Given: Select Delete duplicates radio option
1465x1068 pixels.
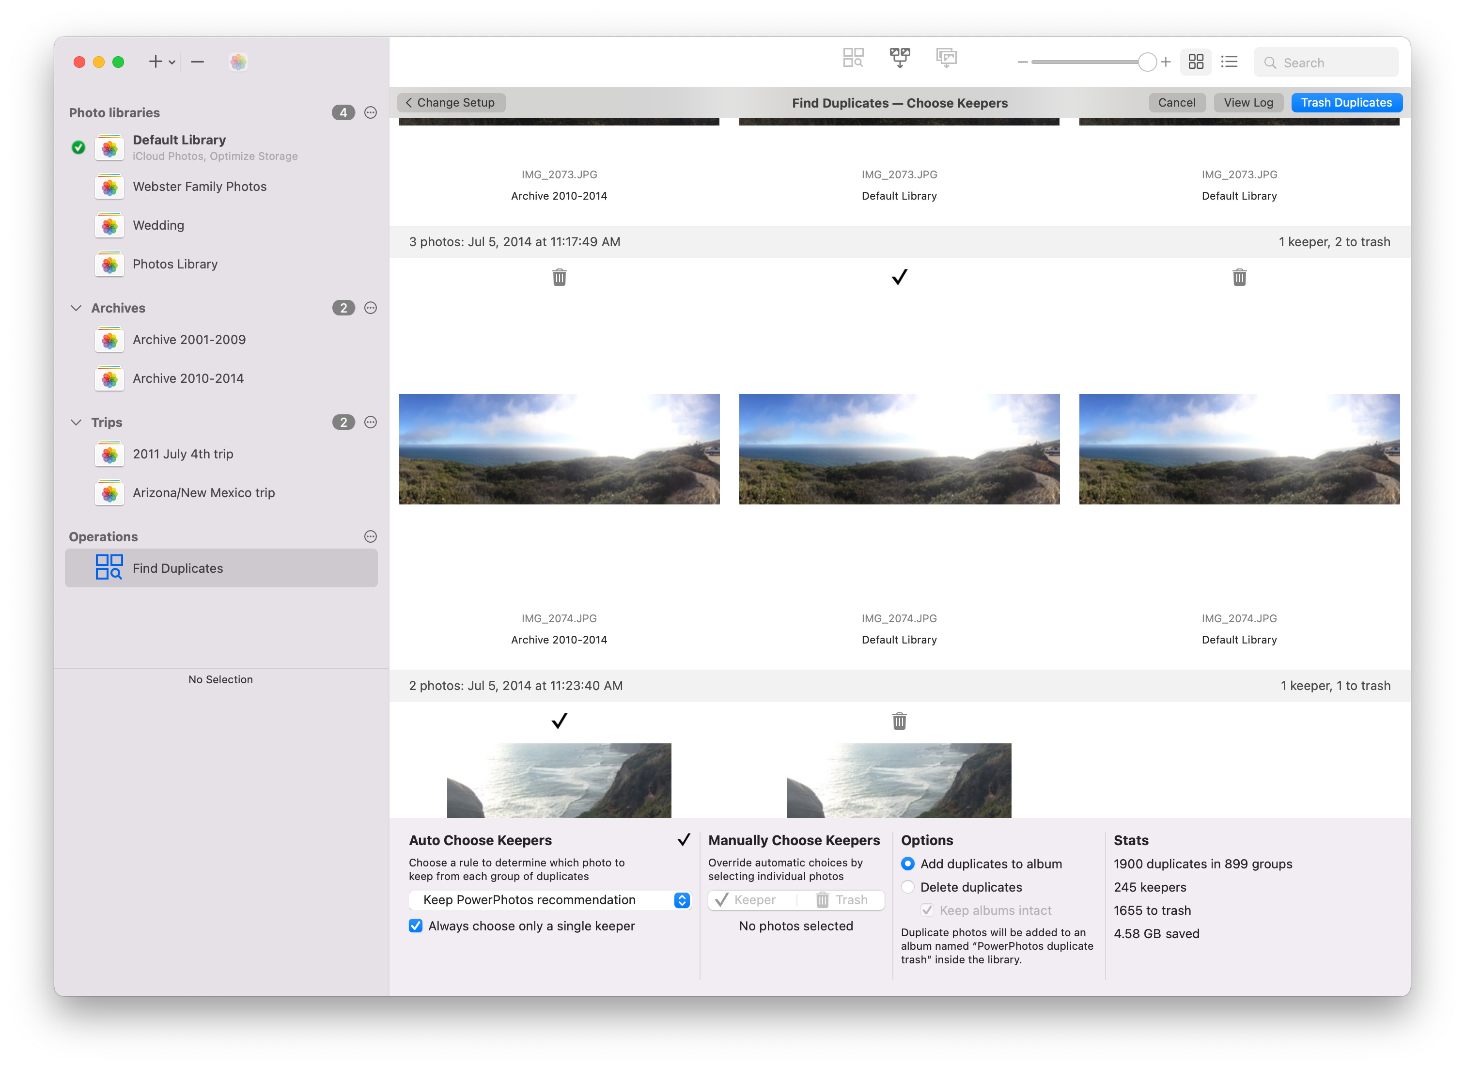Looking at the screenshot, I should (907, 887).
